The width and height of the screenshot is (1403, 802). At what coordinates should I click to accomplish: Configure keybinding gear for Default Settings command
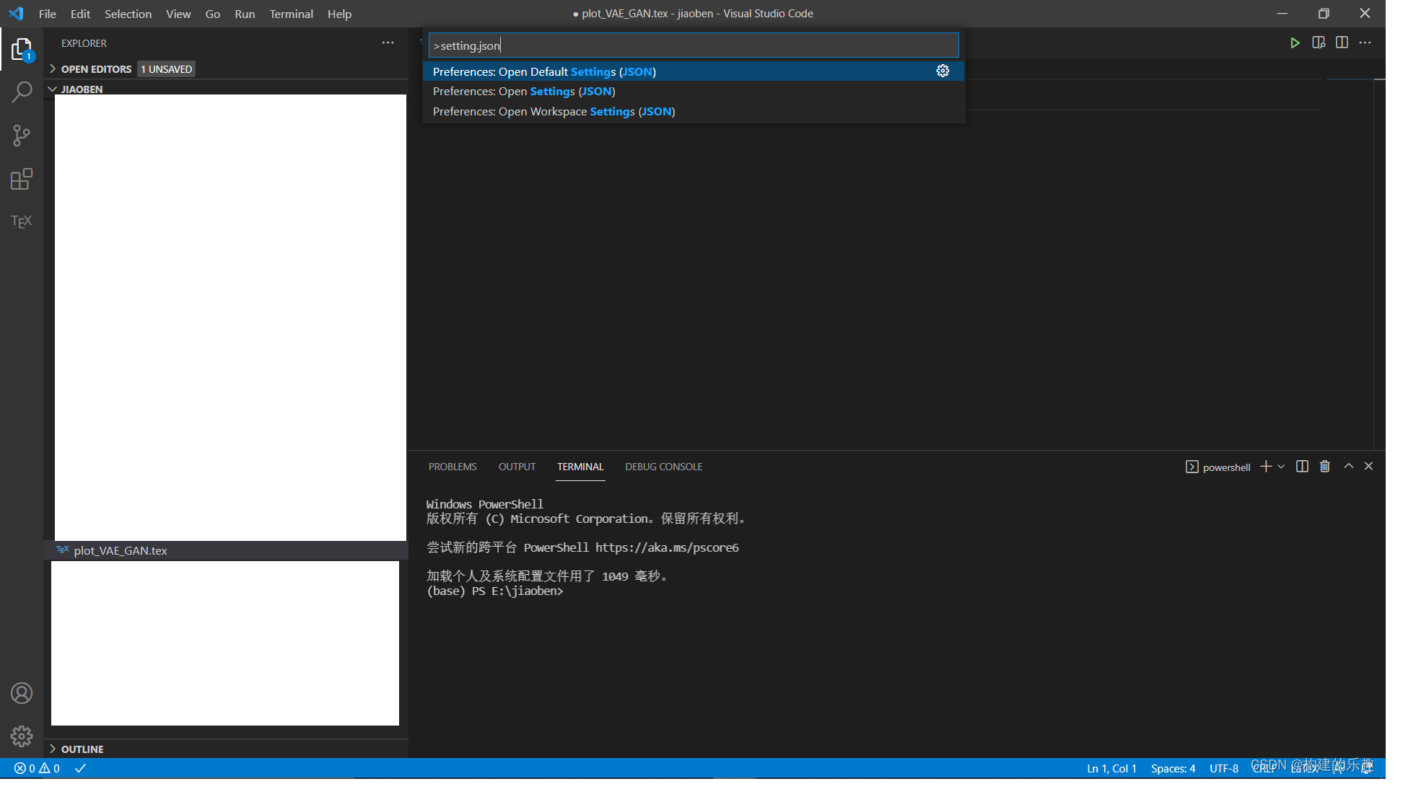click(x=943, y=71)
